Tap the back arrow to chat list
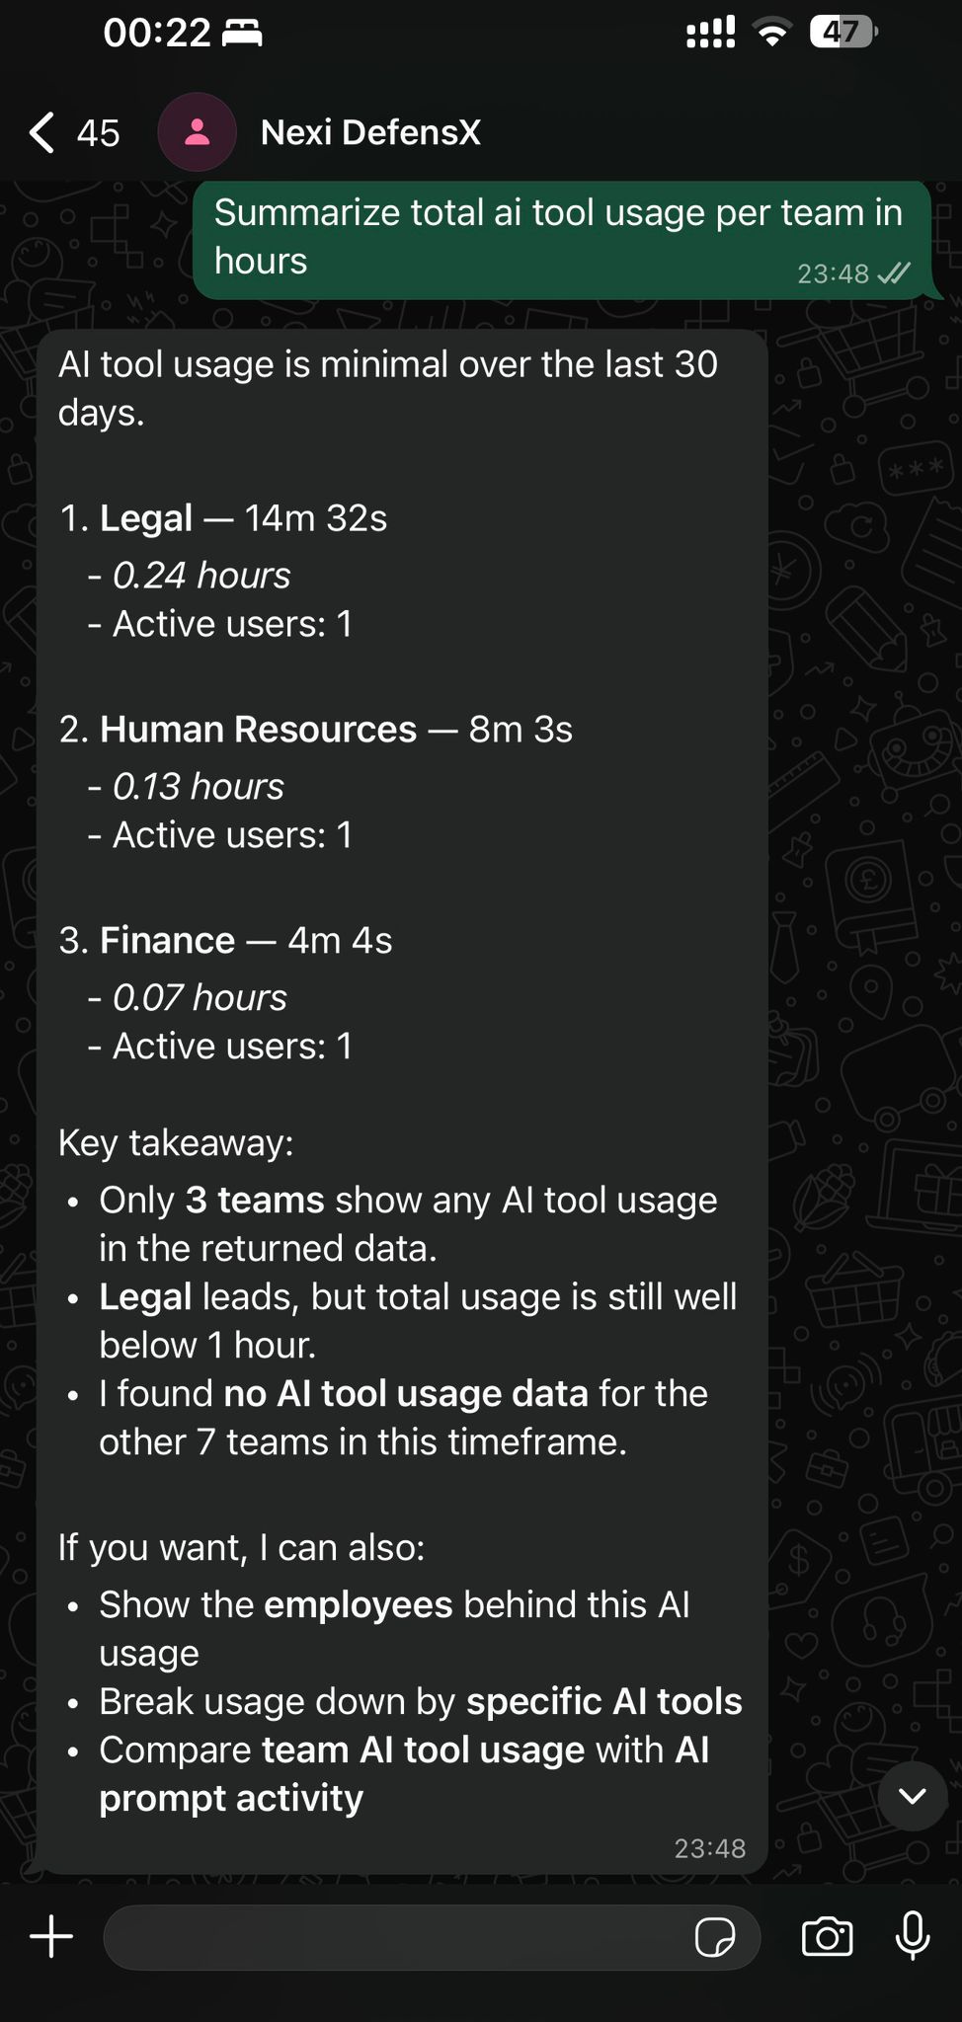Screen dimensions: 962x2022 point(42,132)
